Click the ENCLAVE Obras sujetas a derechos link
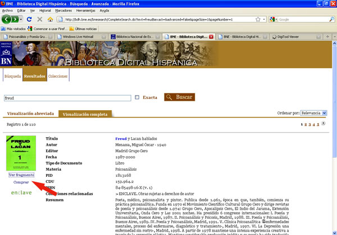The width and height of the screenshot is (337, 235). pyautogui.click(x=154, y=194)
